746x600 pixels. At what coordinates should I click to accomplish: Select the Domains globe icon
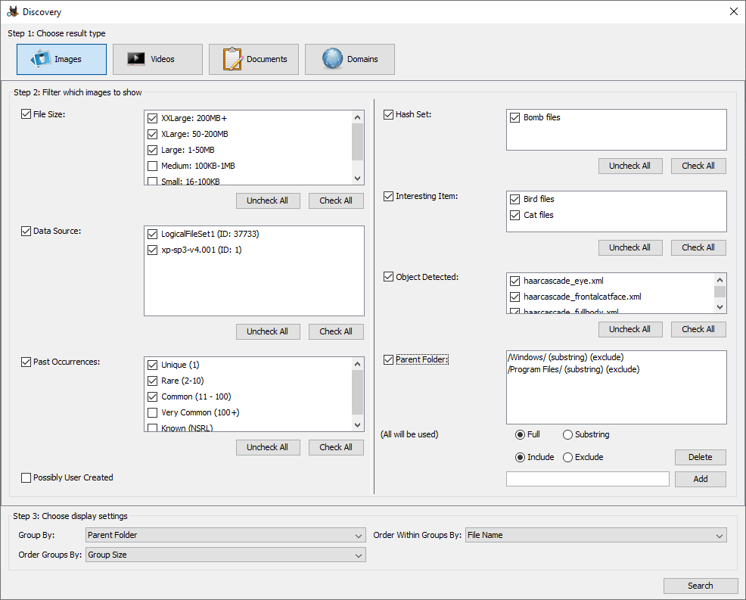click(332, 59)
